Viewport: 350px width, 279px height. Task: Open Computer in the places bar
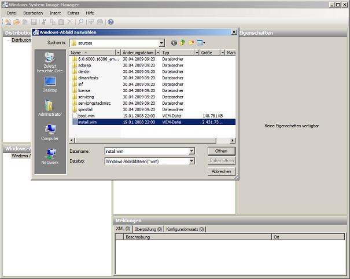pyautogui.click(x=50, y=133)
